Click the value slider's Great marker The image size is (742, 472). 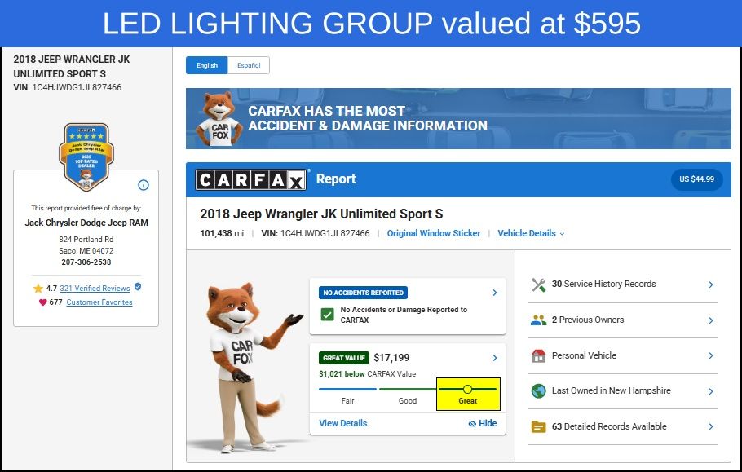467,389
